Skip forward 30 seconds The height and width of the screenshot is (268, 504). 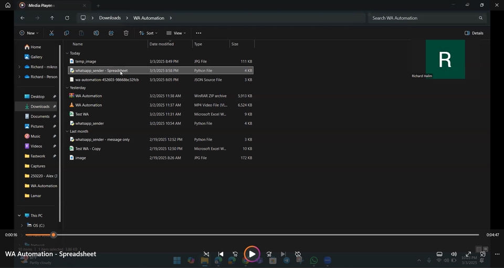point(269,254)
